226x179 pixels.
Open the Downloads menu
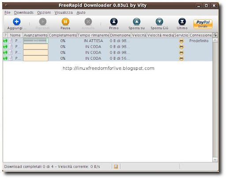pyautogui.click(x=24, y=12)
